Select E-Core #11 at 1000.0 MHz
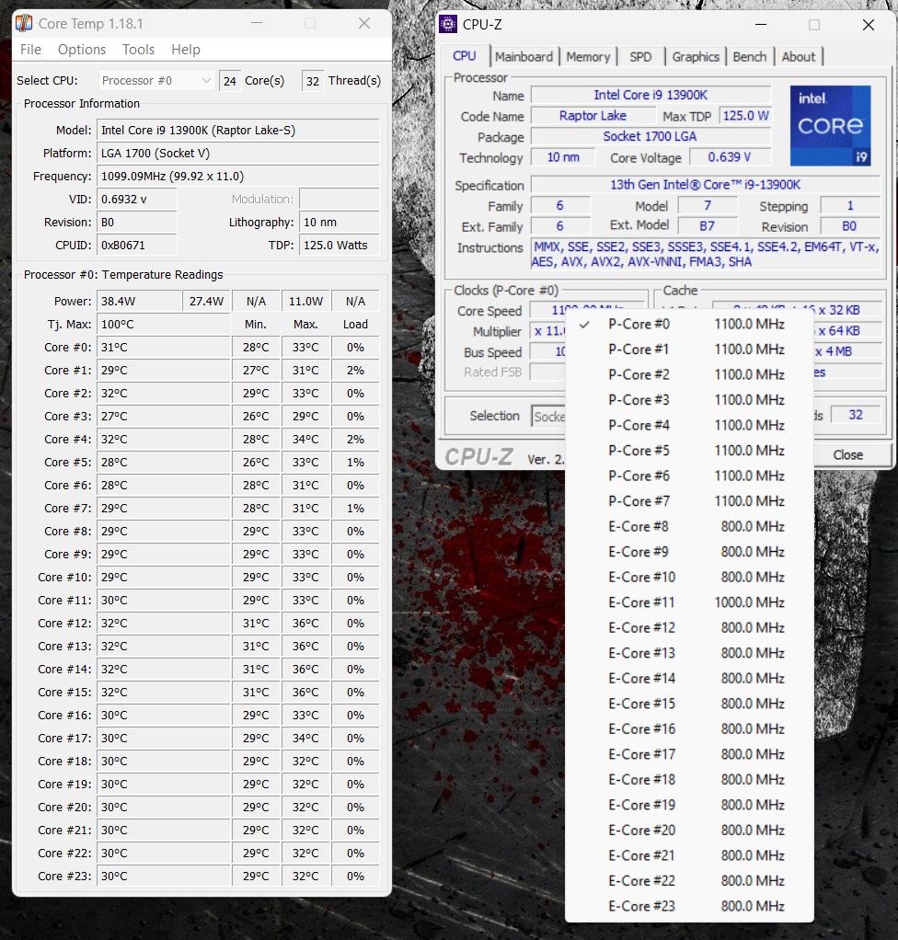Image resolution: width=898 pixels, height=940 pixels. 689,602
